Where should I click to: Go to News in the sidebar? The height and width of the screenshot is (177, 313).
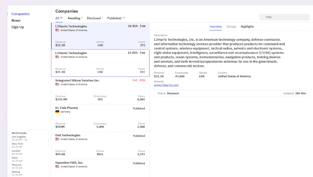[16, 20]
